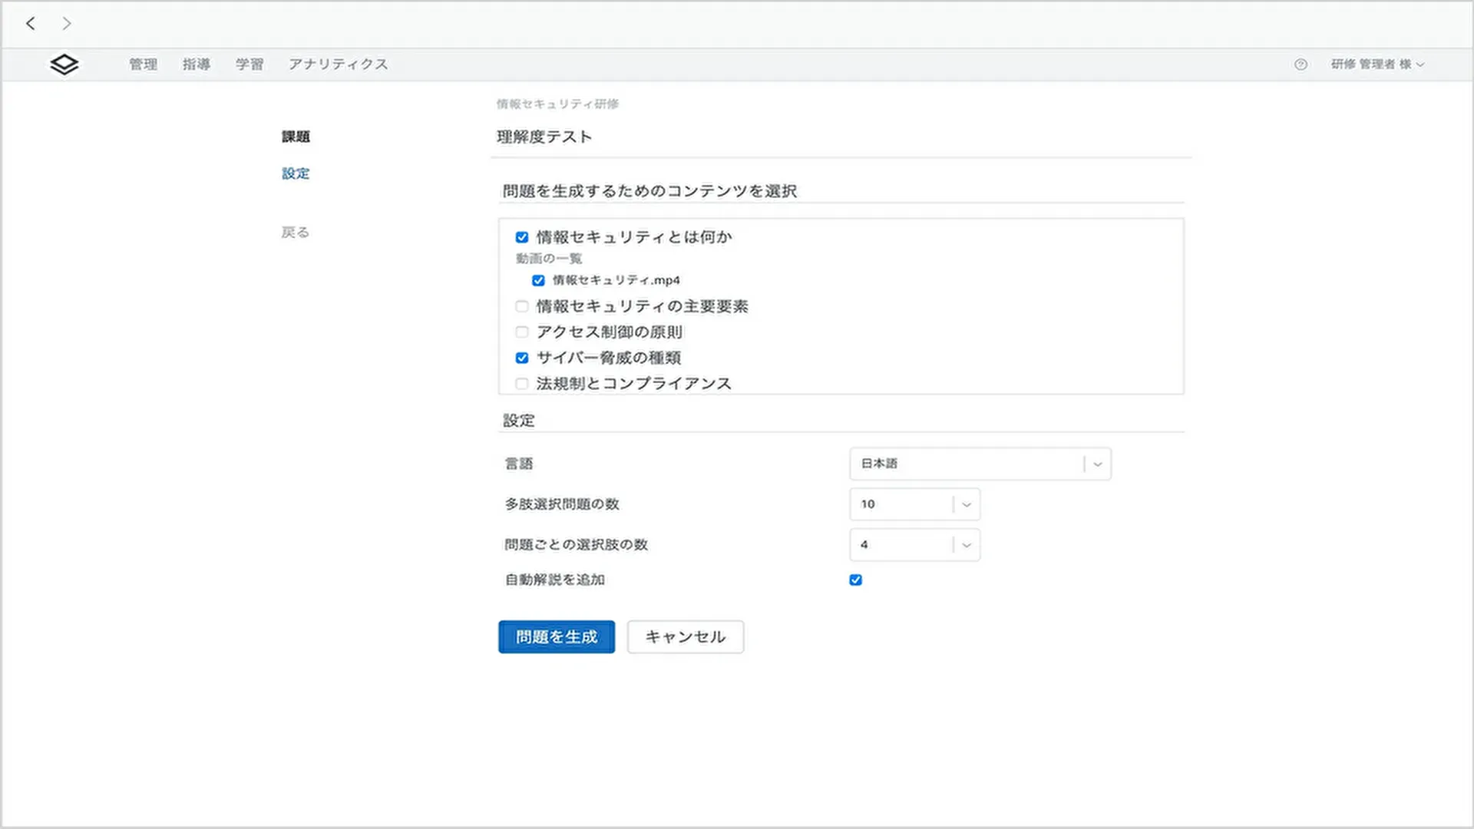This screenshot has height=829, width=1474.
Task: Expand 多肢選択問題の数 dropdown
Action: [914, 504]
